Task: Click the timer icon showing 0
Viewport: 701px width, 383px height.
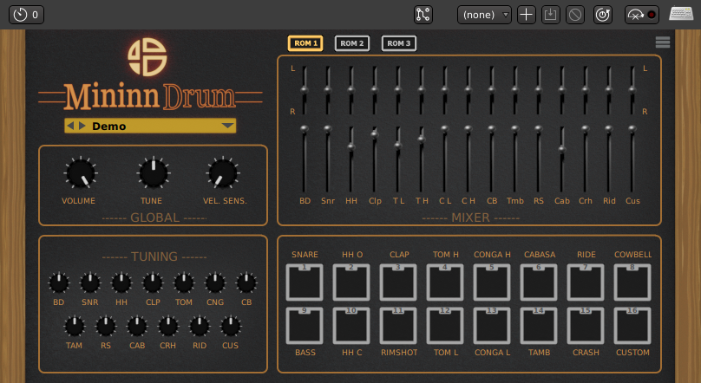Action: point(26,15)
